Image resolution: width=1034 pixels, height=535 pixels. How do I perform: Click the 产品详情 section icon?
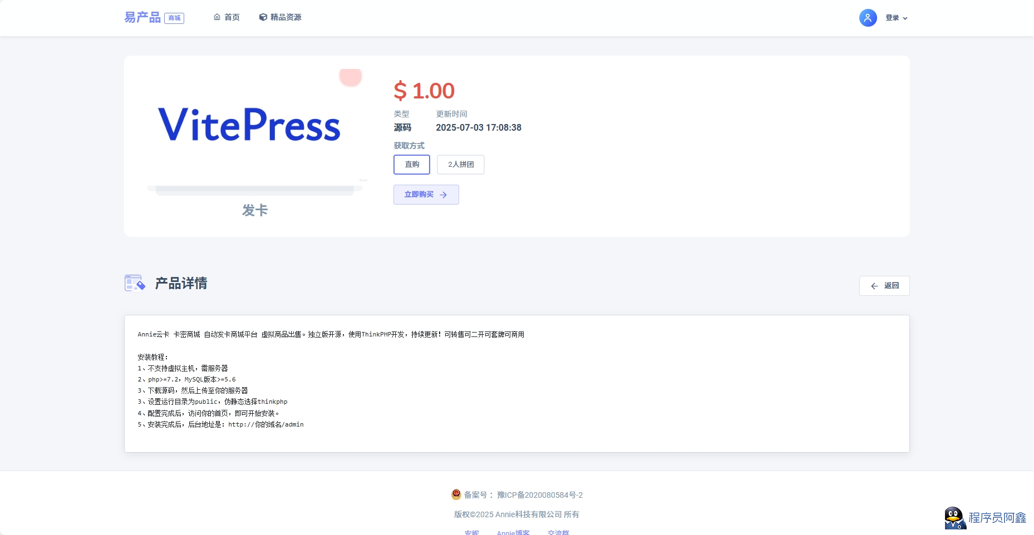point(135,284)
